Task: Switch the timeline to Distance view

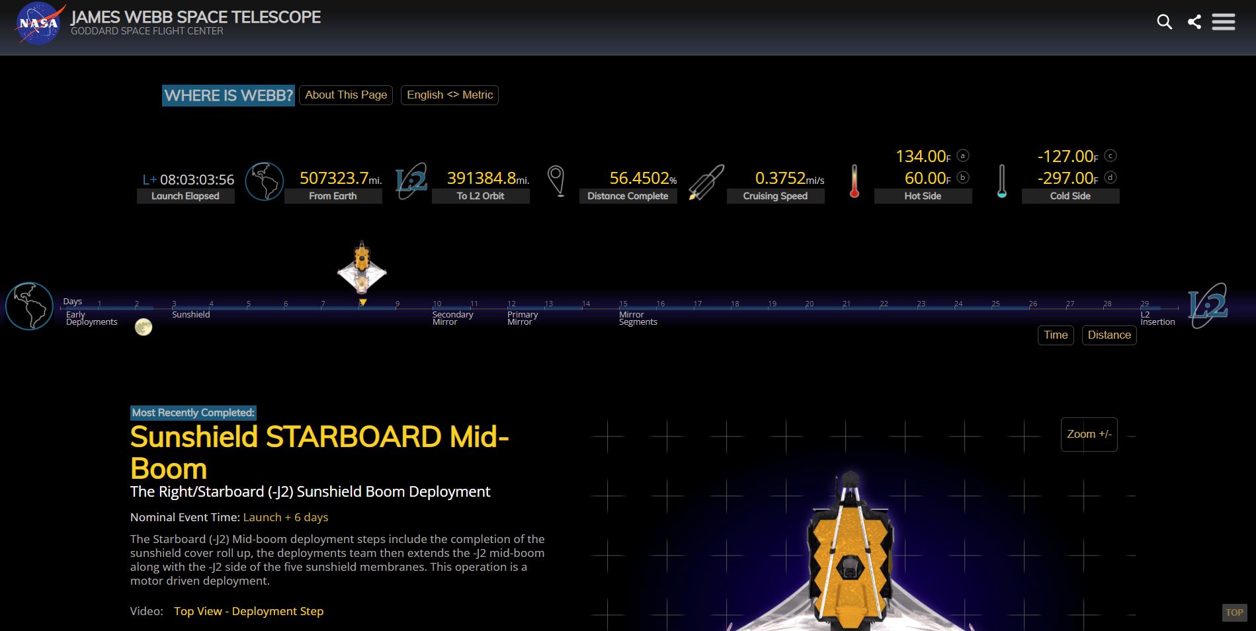Action: click(1109, 335)
